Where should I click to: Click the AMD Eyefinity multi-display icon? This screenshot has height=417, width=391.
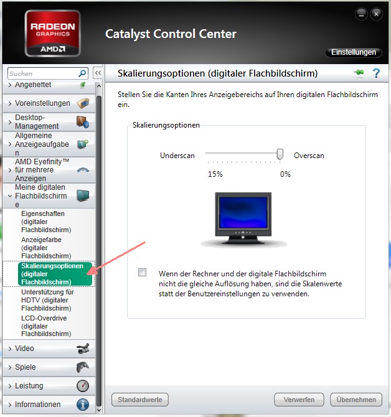tap(83, 170)
